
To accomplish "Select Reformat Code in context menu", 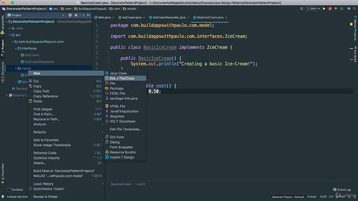I will (66, 153).
